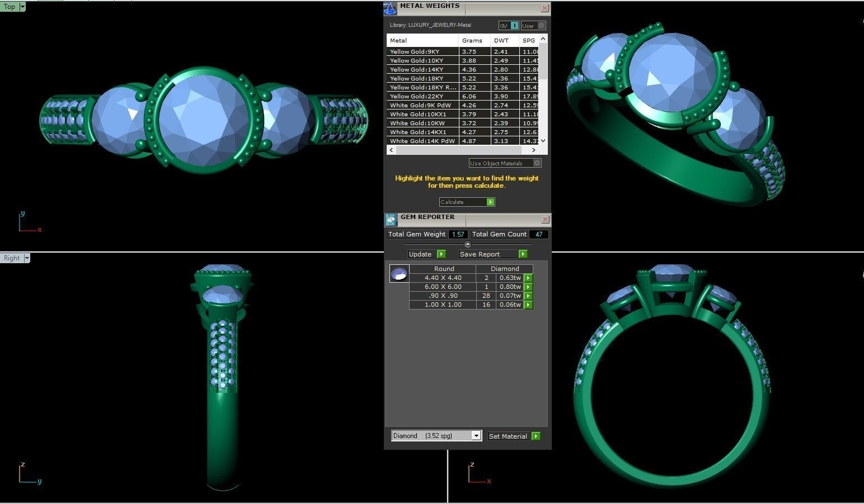Image resolution: width=864 pixels, height=504 pixels.
Task: Click the SPG column header
Action: coord(529,40)
